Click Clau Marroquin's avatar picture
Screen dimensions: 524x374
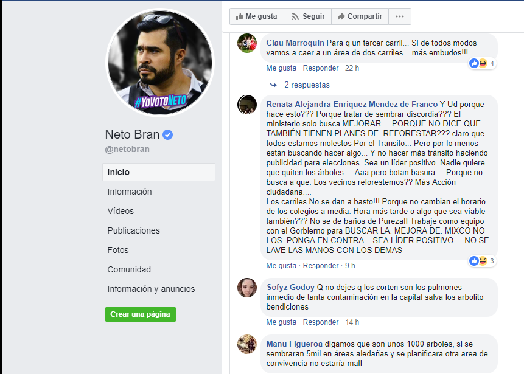click(246, 44)
